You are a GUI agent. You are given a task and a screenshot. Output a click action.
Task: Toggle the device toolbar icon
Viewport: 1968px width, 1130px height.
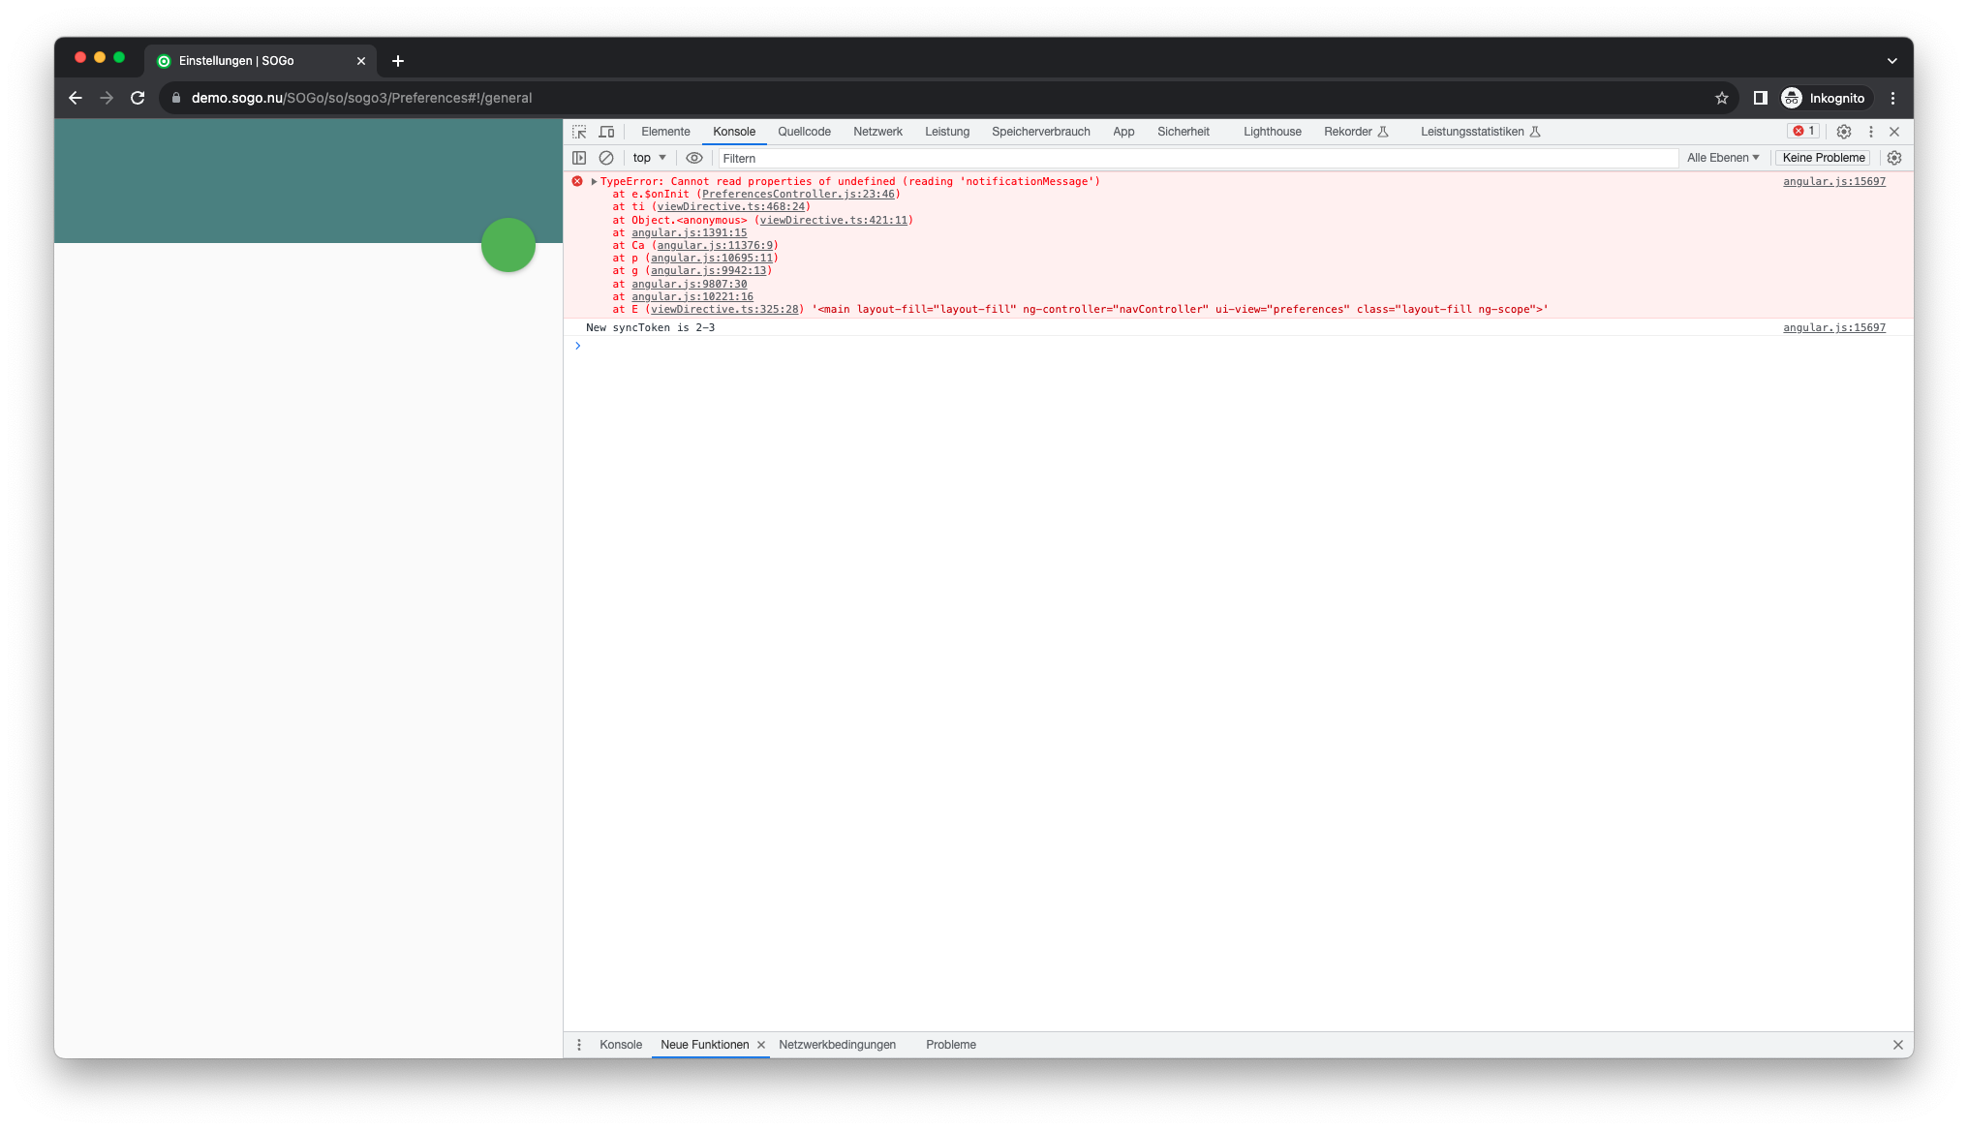coord(606,132)
